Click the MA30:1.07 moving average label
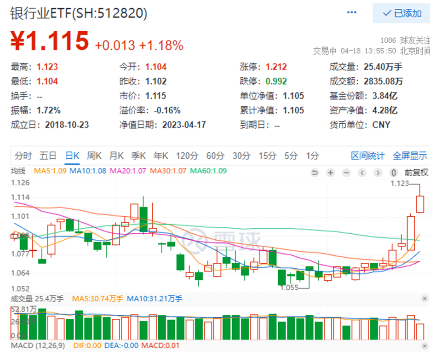The height and width of the screenshot is (352, 430). [x=168, y=171]
